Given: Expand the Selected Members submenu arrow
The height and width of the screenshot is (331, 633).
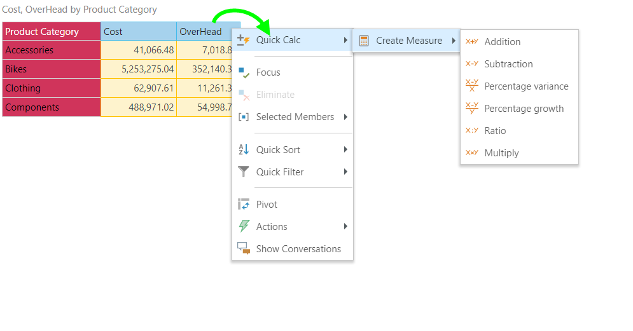Looking at the screenshot, I should (x=345, y=117).
